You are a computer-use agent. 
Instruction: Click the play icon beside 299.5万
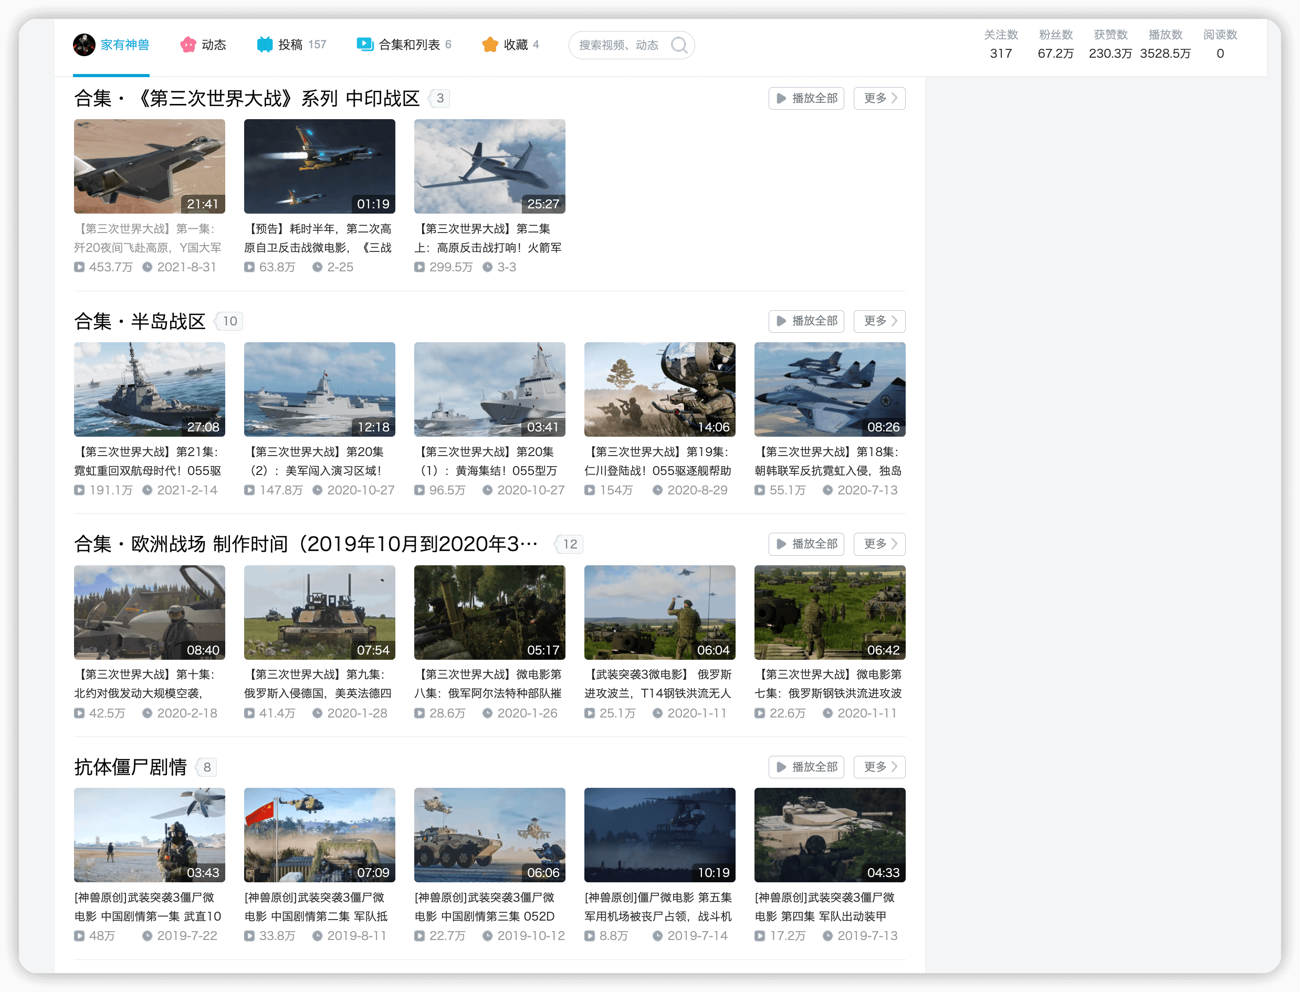[x=420, y=268]
